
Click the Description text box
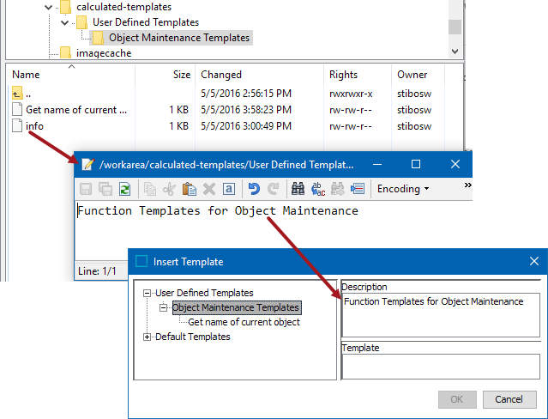coord(441,315)
